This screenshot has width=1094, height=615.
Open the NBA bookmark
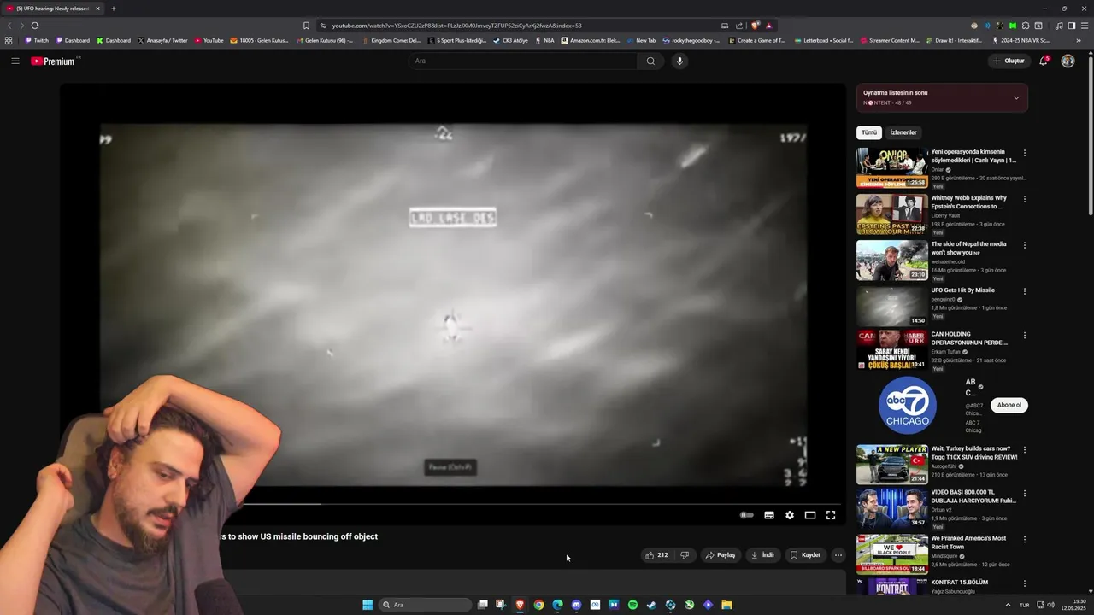(544, 40)
